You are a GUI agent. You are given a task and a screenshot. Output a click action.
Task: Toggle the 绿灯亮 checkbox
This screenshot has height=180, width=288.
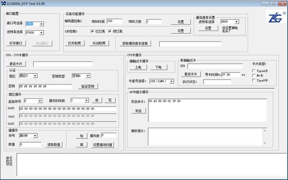(109, 31)
